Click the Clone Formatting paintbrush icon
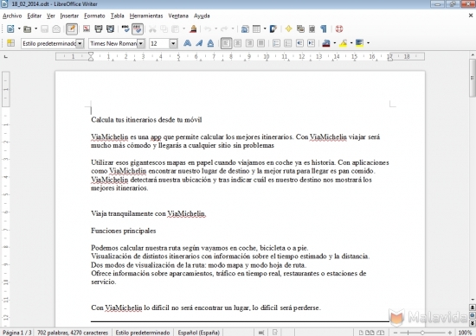 click(x=193, y=29)
